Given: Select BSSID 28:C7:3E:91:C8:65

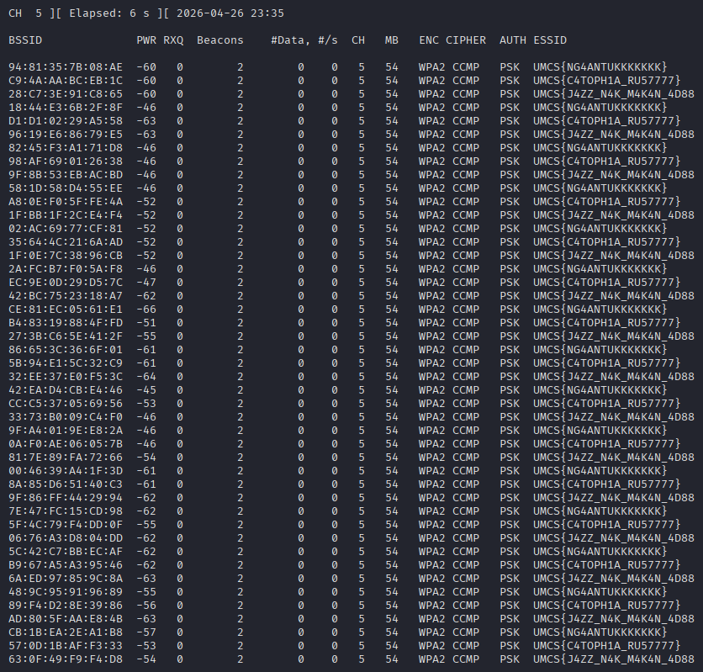Looking at the screenshot, I should pos(66,94).
